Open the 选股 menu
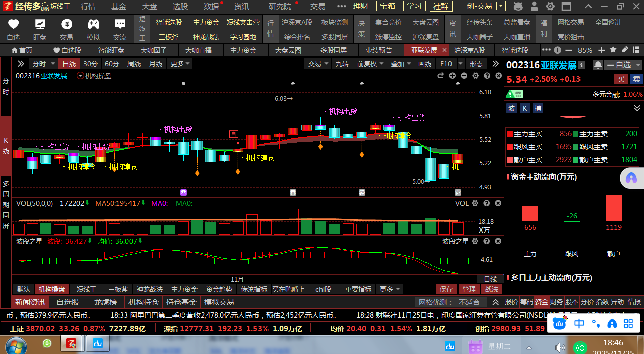 [180, 6]
